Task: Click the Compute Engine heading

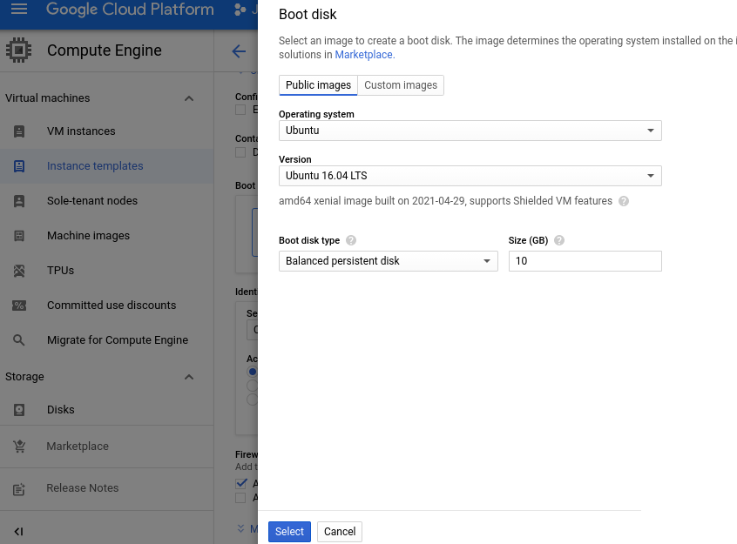Action: tap(105, 50)
